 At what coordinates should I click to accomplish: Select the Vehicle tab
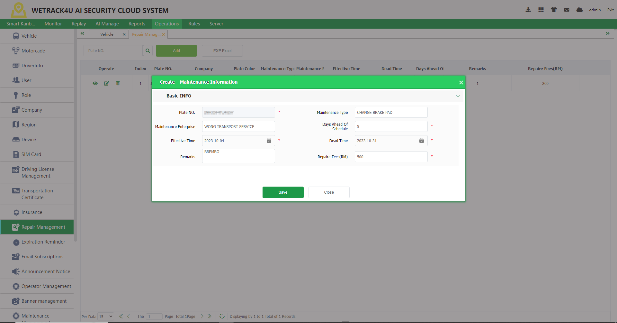point(107,34)
